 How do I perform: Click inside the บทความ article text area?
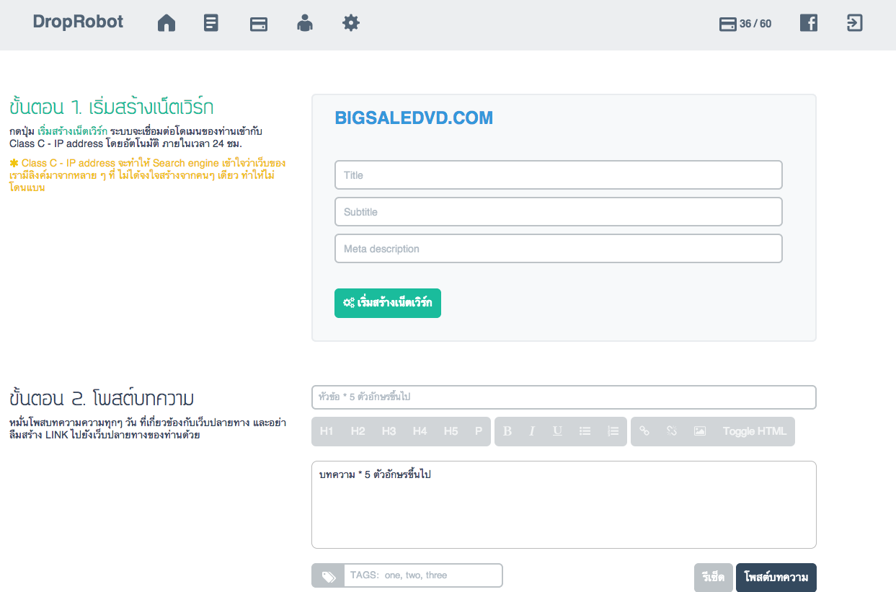(564, 505)
